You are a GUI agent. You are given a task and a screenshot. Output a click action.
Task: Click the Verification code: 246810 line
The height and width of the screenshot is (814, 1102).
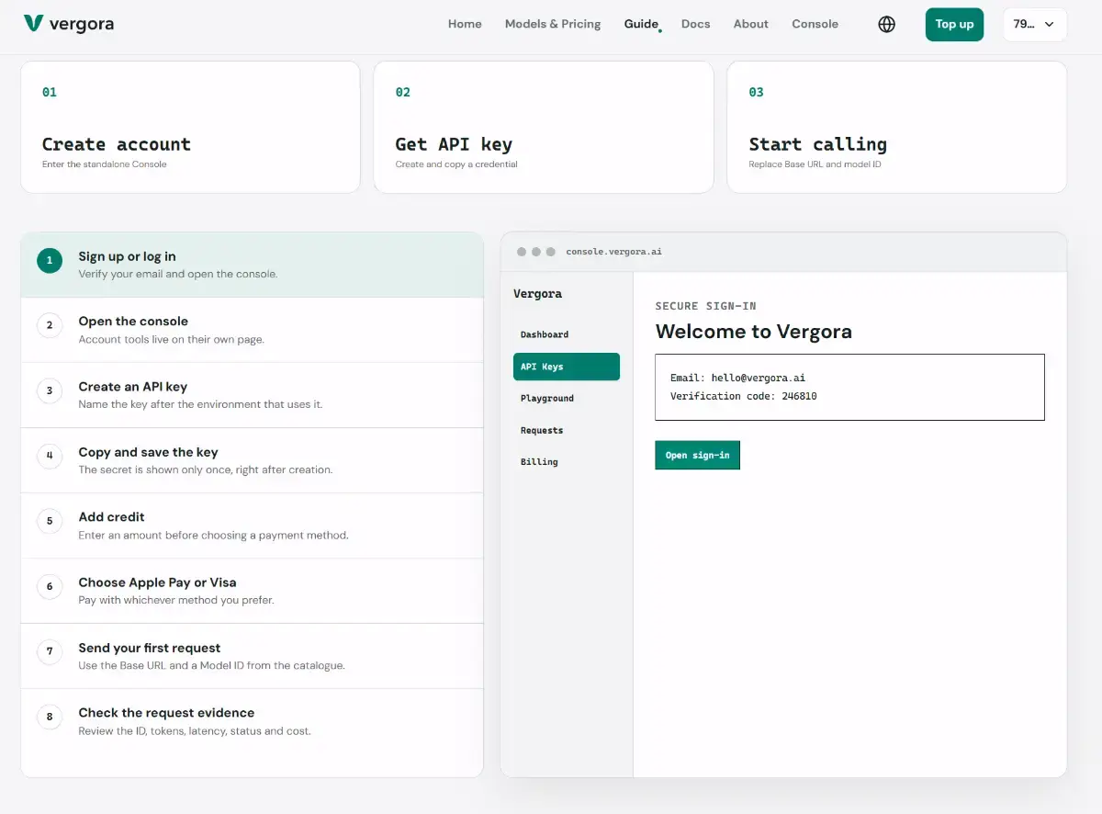(x=743, y=396)
